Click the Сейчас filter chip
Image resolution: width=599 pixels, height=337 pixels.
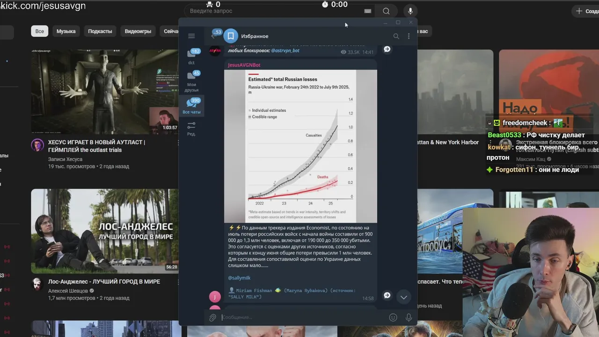click(x=170, y=31)
